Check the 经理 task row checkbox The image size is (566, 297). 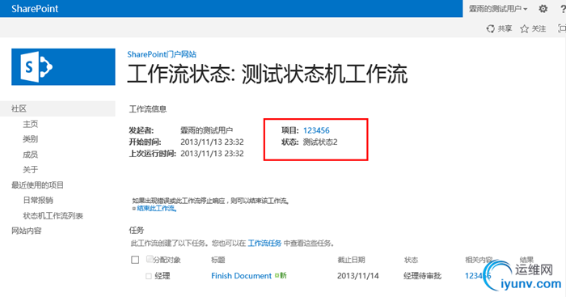[148, 276]
